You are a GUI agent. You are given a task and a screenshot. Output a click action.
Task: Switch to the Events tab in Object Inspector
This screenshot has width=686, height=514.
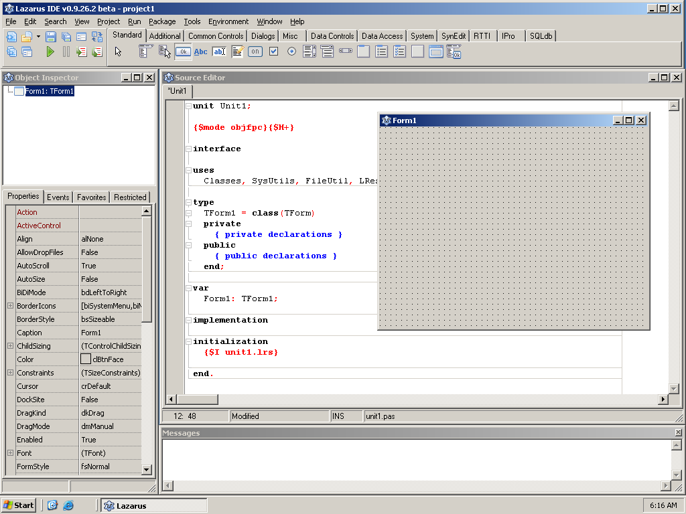tap(58, 197)
